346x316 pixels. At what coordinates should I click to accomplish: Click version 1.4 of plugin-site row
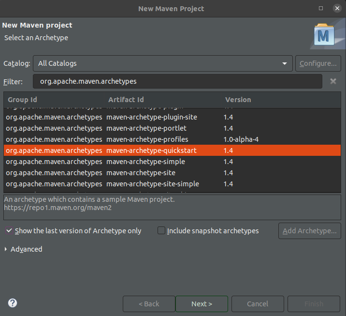[x=228, y=117]
